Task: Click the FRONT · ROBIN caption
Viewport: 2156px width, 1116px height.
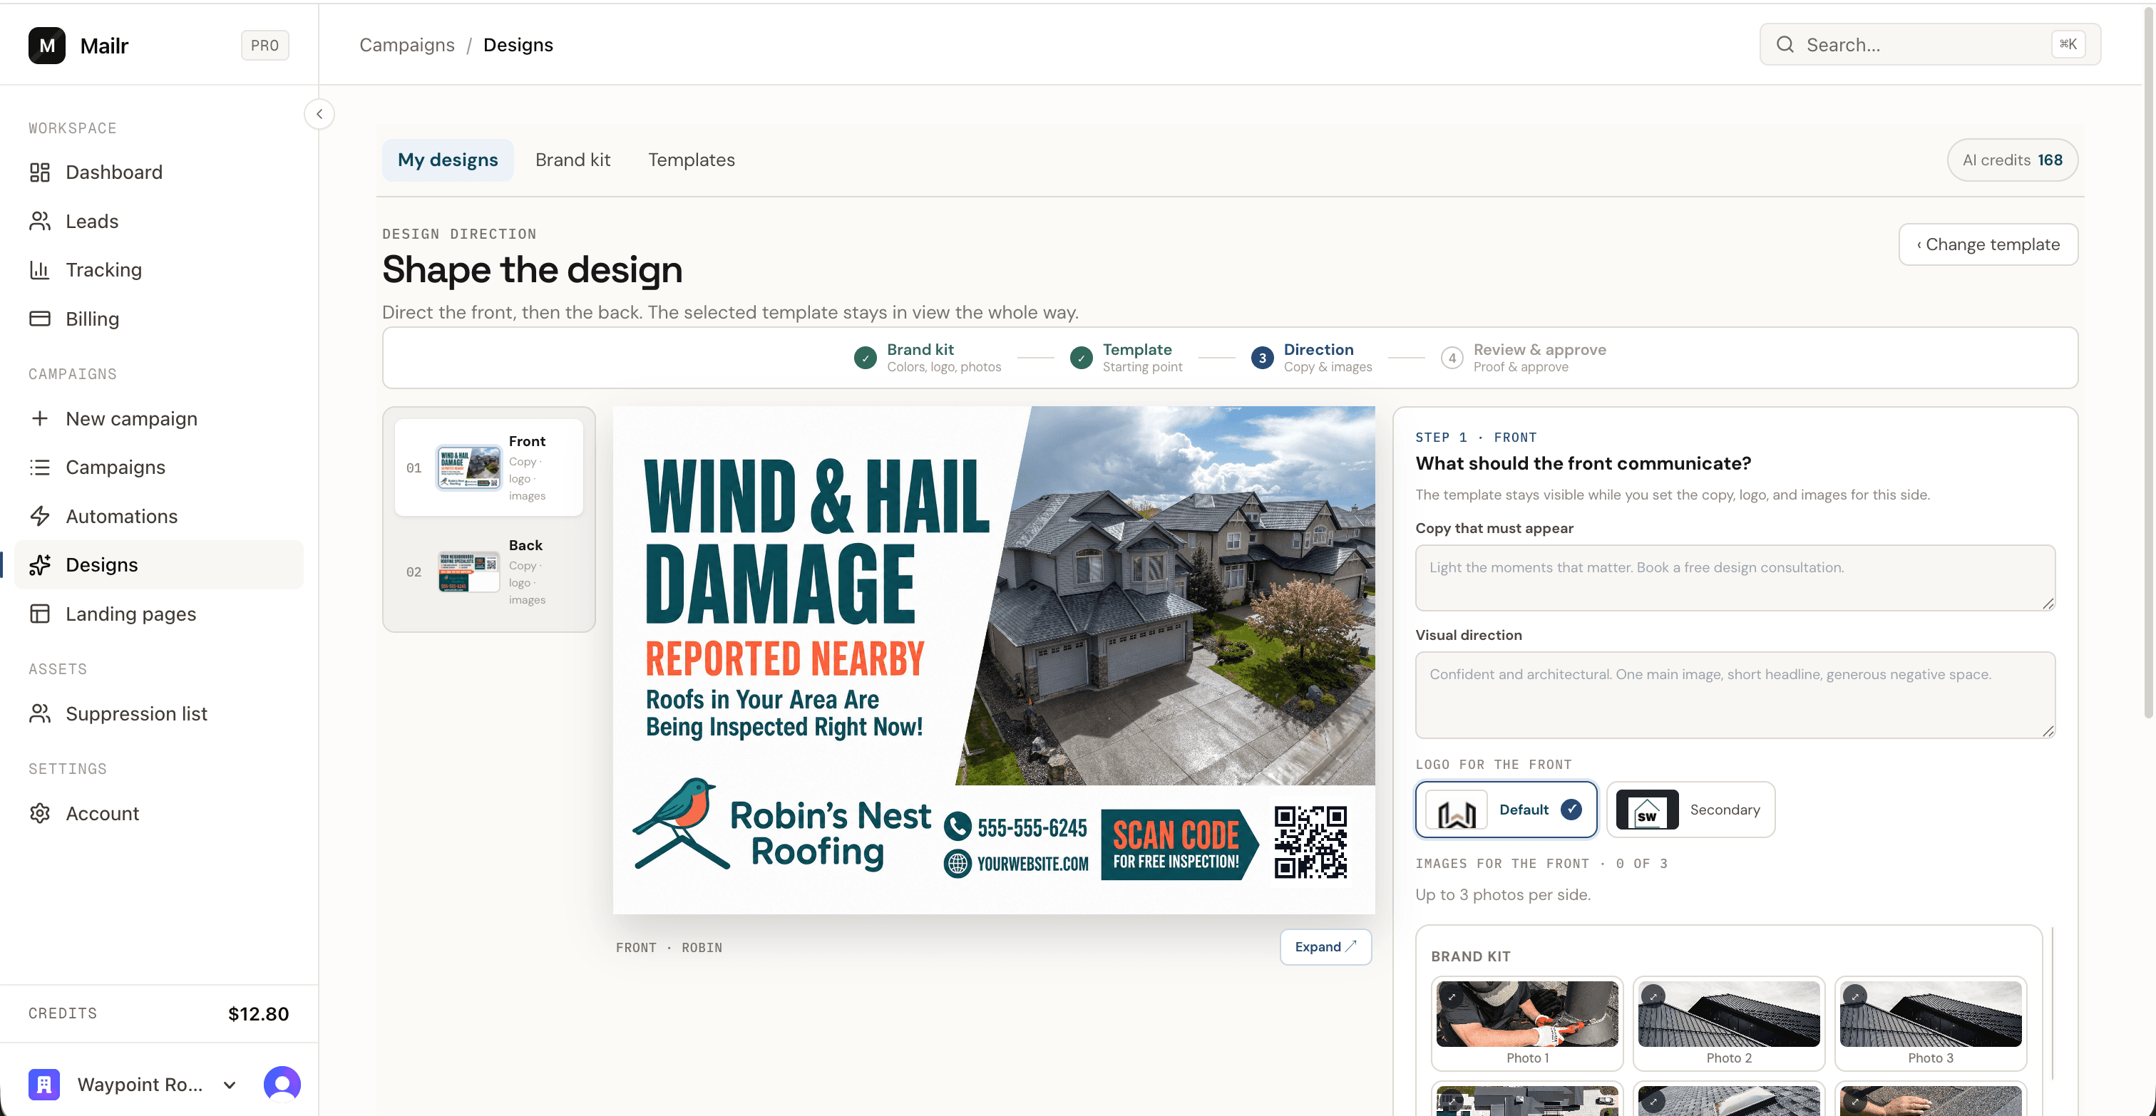Action: [x=669, y=947]
